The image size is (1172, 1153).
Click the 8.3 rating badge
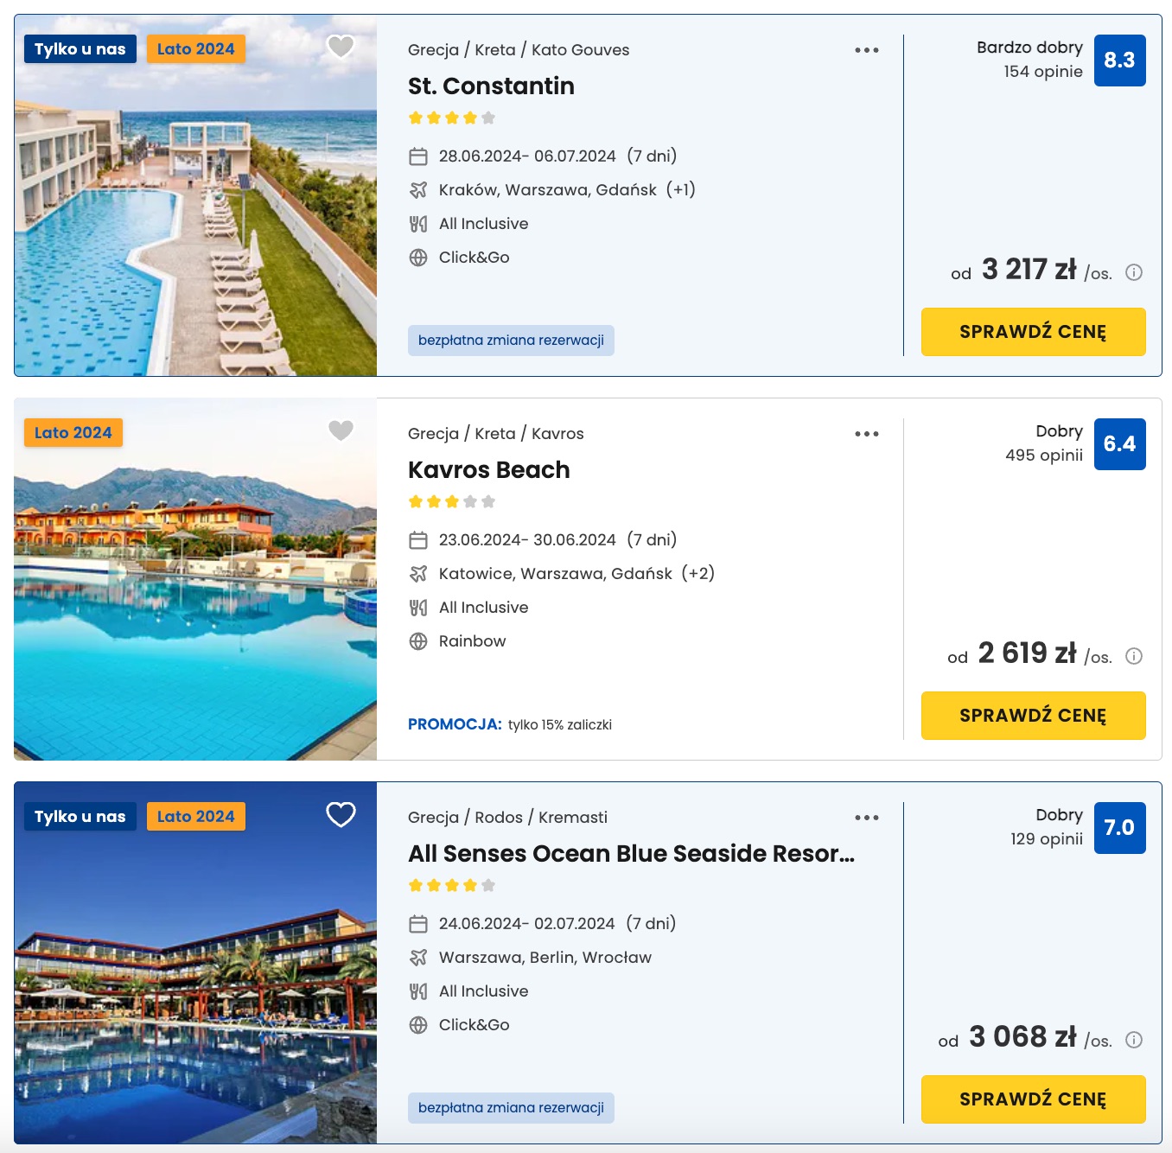[x=1119, y=61]
